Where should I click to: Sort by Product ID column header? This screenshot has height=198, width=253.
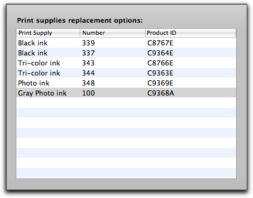(x=191, y=33)
